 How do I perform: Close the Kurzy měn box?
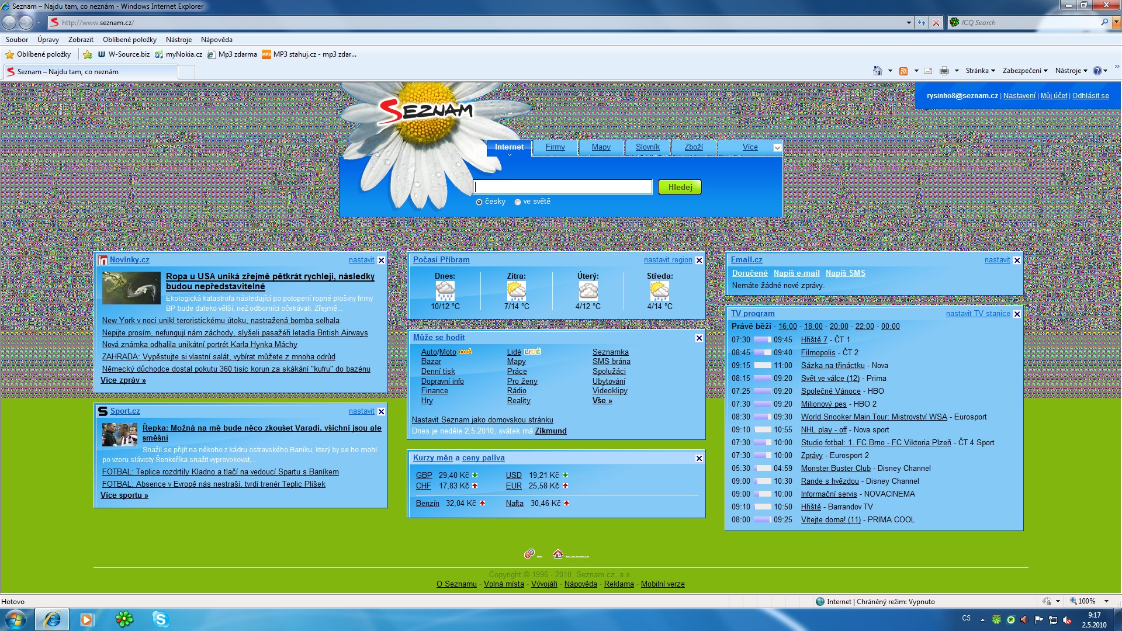point(699,459)
